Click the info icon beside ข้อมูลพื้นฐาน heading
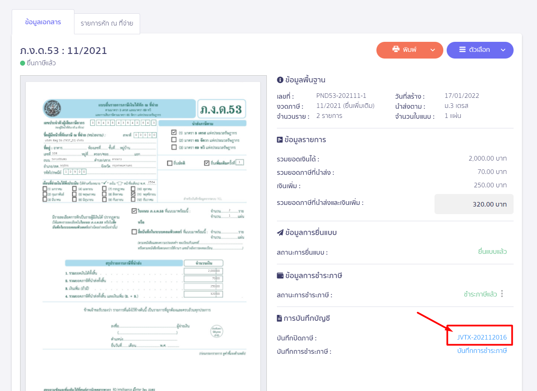Image resolution: width=537 pixels, height=391 pixels. pyautogui.click(x=279, y=79)
